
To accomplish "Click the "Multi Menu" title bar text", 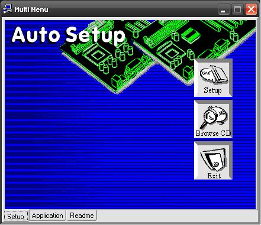I will (31, 9).
